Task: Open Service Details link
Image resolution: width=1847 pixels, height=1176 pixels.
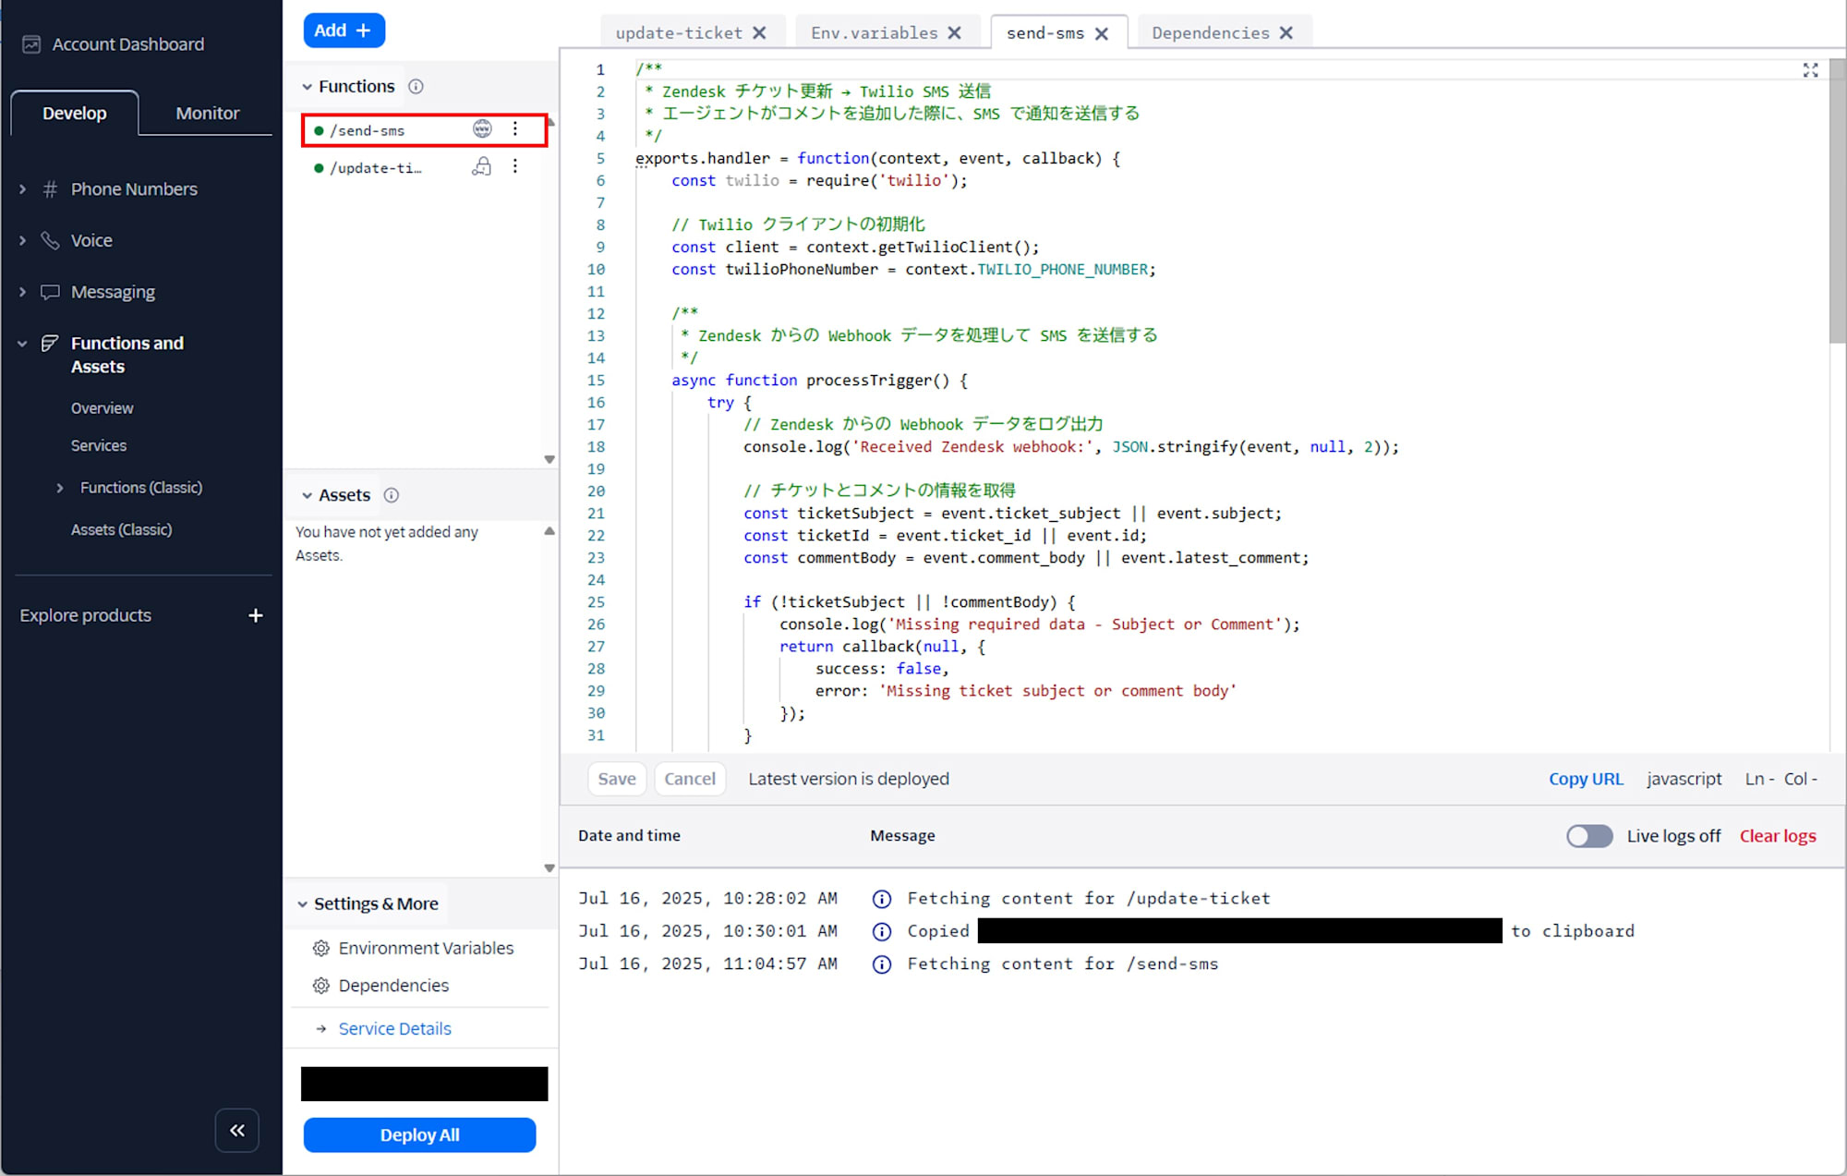Action: [x=394, y=1028]
